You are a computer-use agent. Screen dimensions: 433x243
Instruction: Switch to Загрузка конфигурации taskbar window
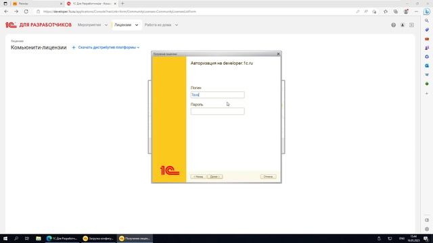(98, 238)
